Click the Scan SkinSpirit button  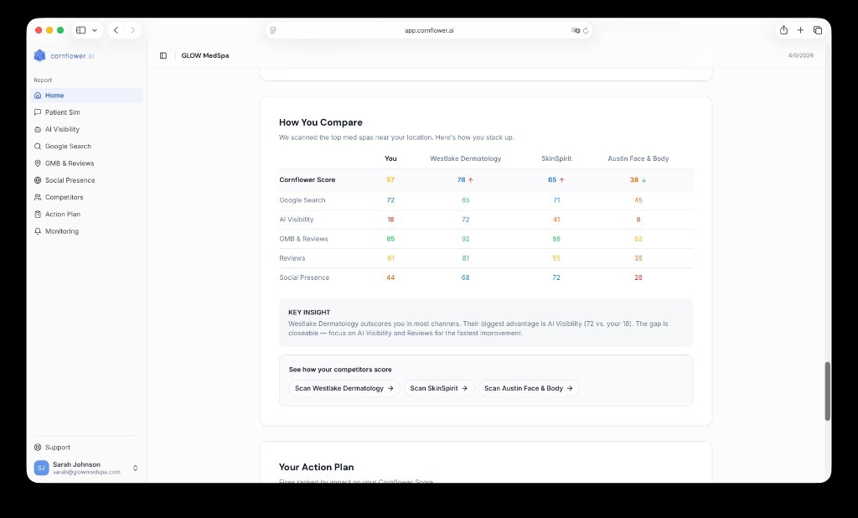pos(439,388)
